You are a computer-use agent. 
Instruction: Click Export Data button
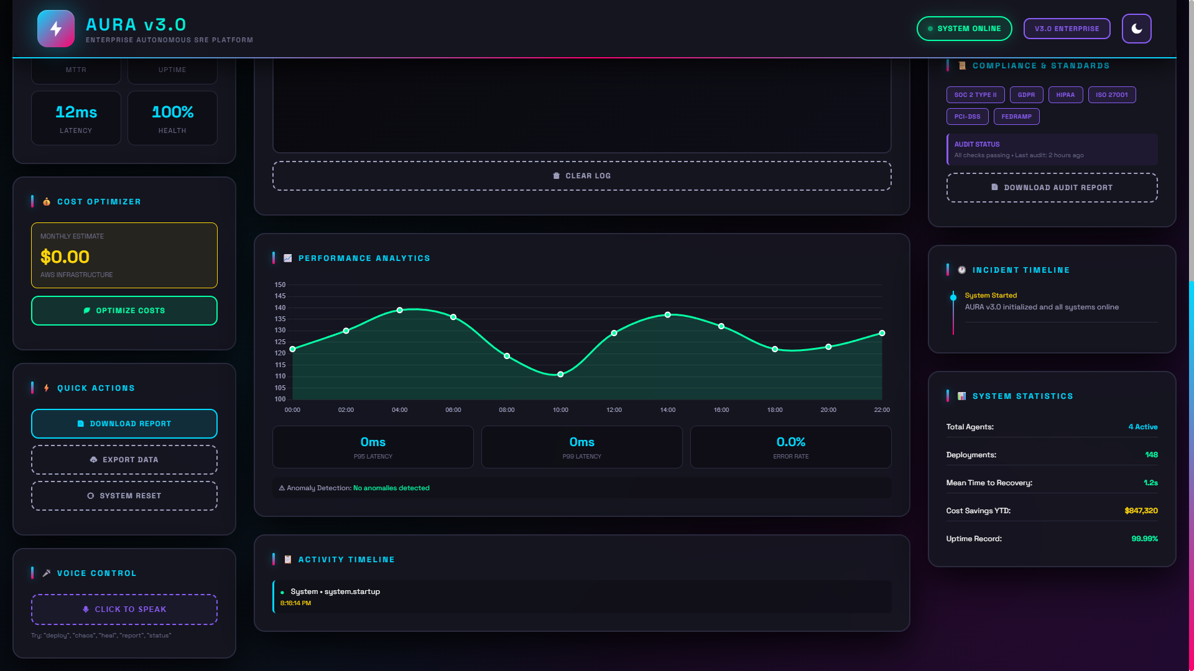click(124, 460)
